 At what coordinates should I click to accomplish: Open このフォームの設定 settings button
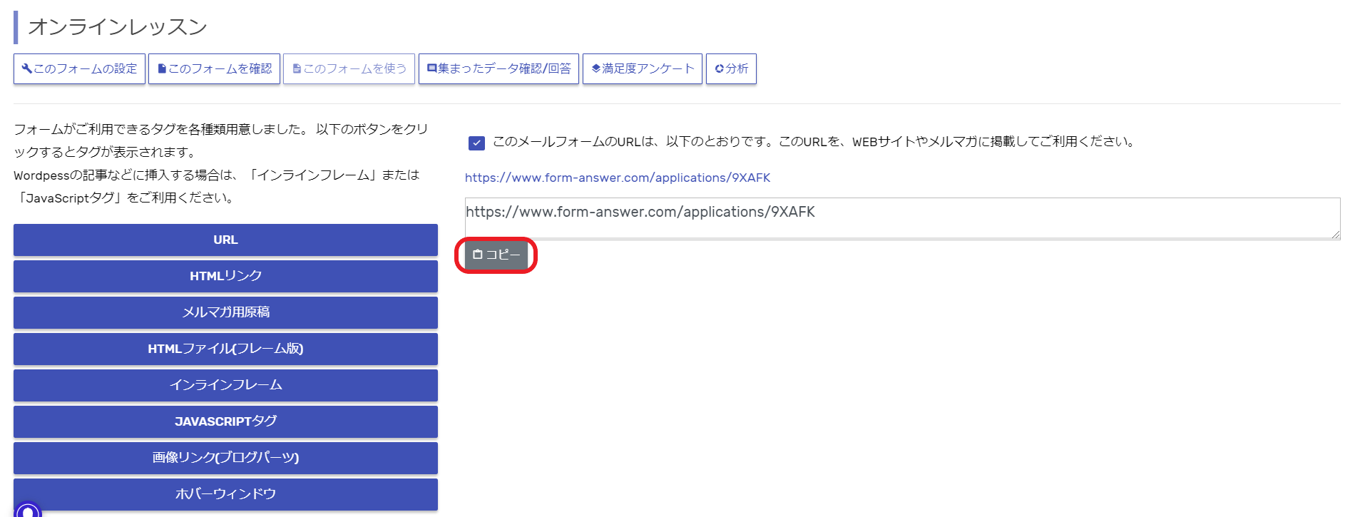(79, 69)
